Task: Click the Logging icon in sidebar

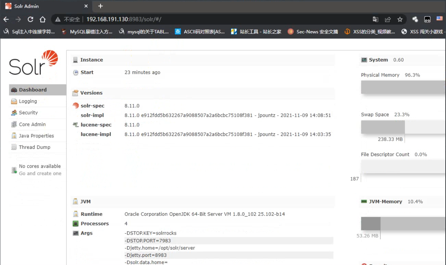Action: pos(14,101)
